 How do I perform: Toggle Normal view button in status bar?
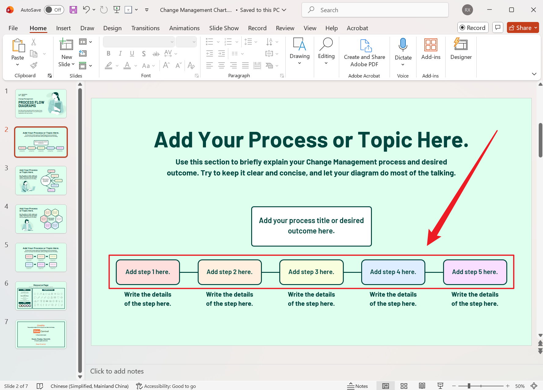(386, 386)
